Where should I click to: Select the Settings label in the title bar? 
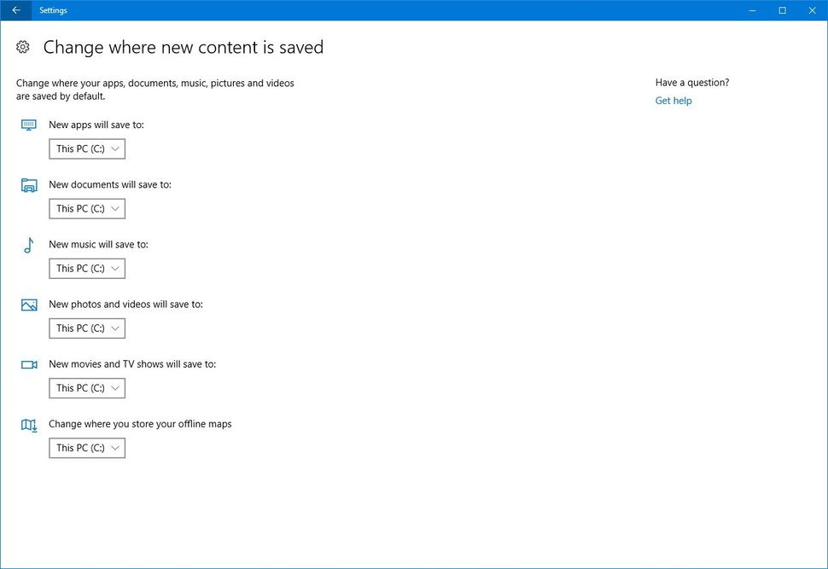(53, 10)
